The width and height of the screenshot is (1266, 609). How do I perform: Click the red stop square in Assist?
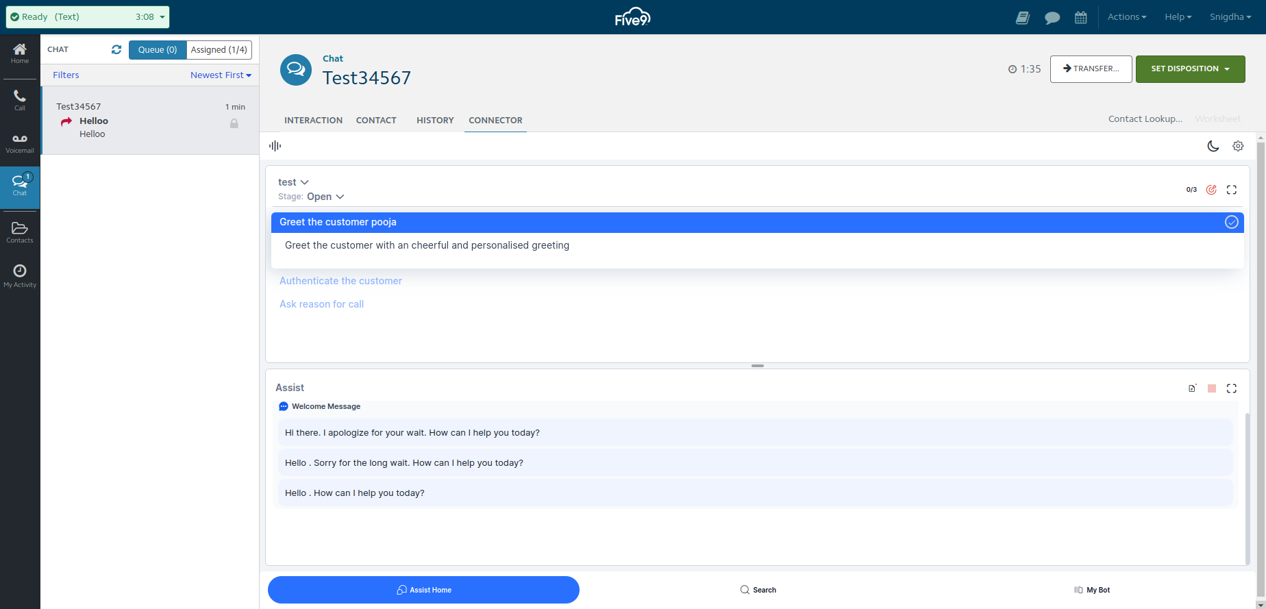tap(1212, 388)
